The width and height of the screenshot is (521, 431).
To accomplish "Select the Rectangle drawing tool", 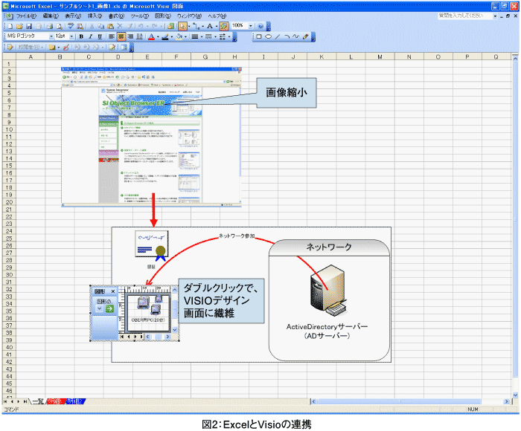I will [x=259, y=37].
